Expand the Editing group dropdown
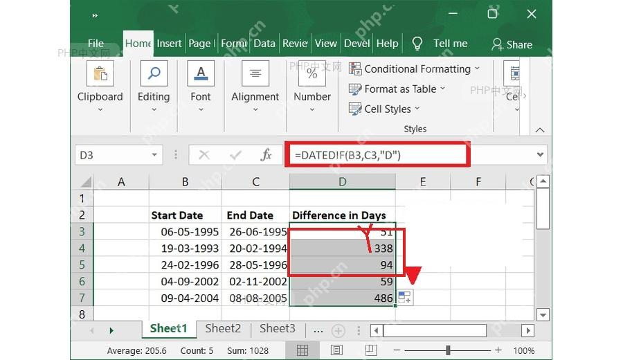The image size is (623, 360). click(154, 109)
